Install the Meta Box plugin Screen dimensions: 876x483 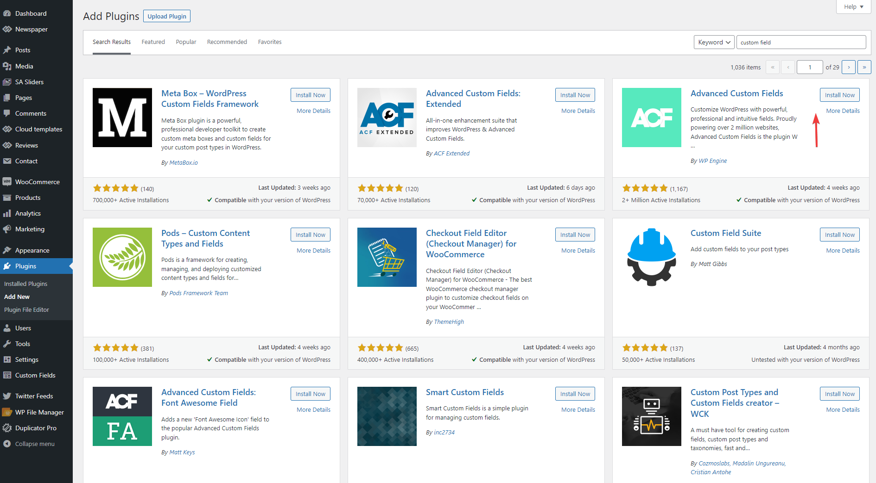(311, 95)
